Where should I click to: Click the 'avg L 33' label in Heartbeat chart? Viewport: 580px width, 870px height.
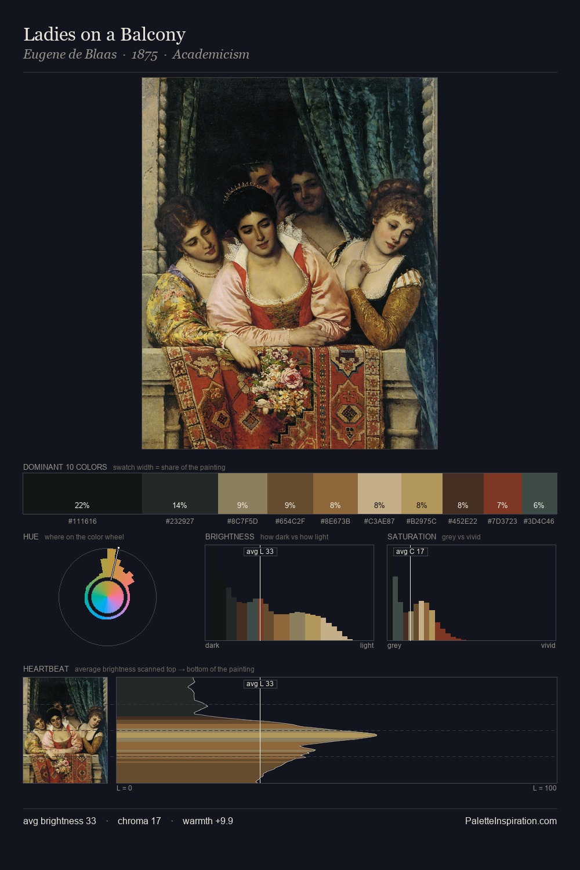tap(260, 684)
